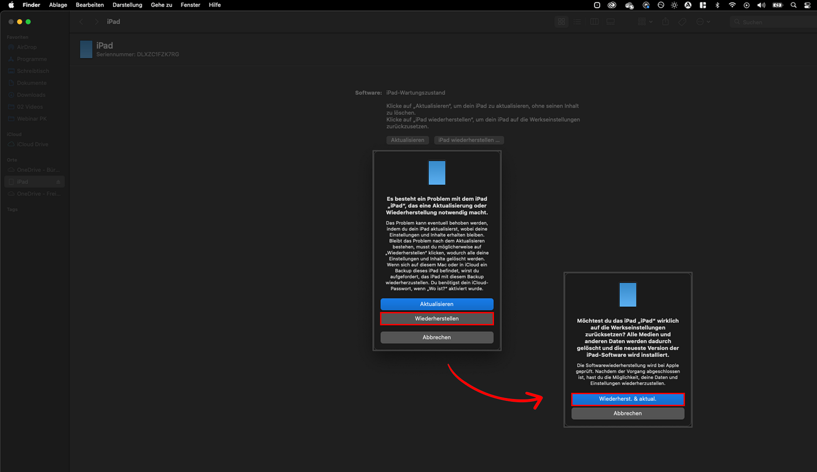Screen dimensions: 817x472
Task: Click the small Aktualisieren button under Software
Action: pos(408,140)
